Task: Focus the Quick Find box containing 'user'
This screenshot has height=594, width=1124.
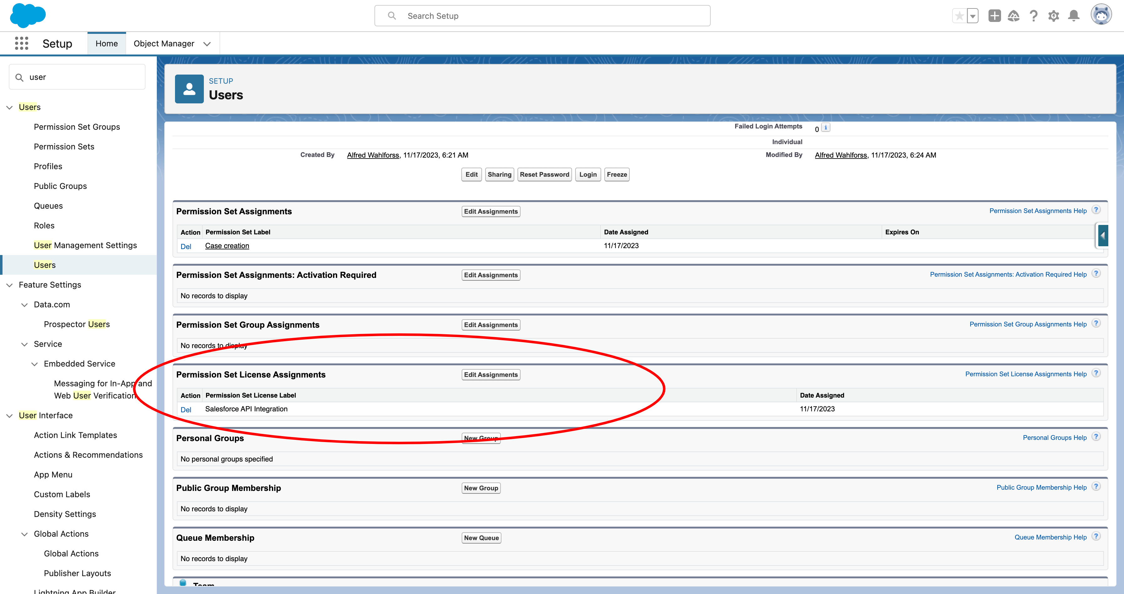Action: tap(77, 77)
